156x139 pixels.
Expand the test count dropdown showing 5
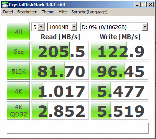[41, 27]
